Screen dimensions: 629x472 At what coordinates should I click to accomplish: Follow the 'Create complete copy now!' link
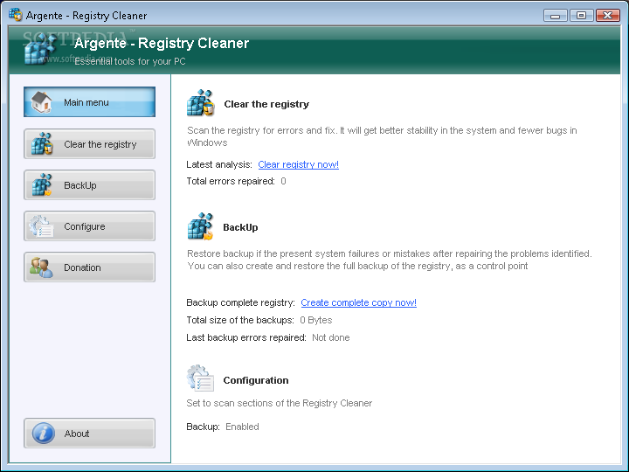359,302
